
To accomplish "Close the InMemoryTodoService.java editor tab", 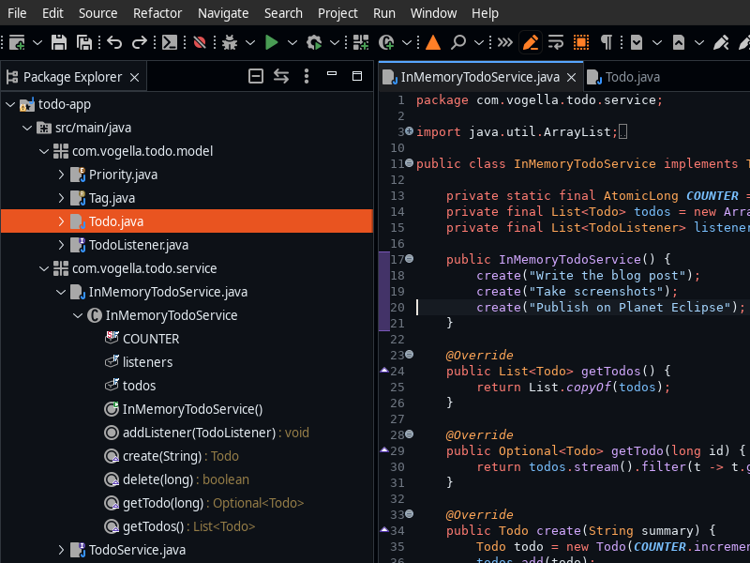I will coord(571,77).
